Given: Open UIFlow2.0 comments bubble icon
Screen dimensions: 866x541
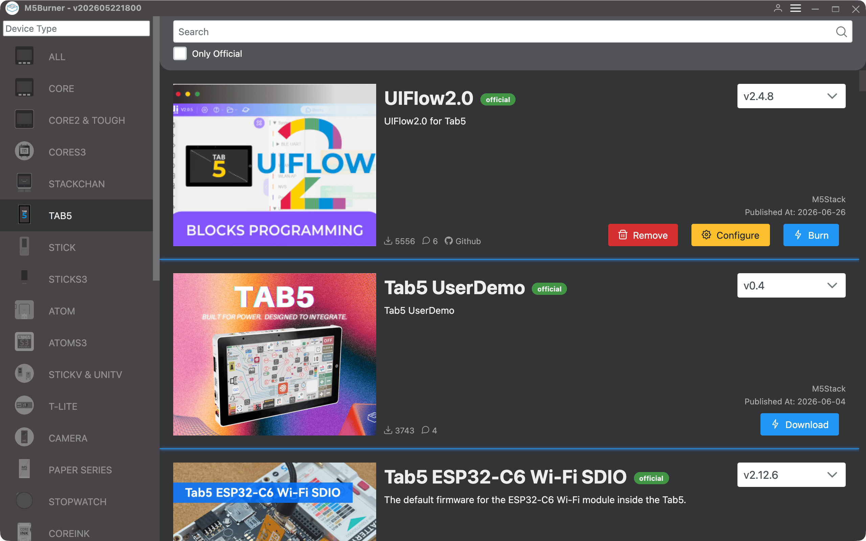Looking at the screenshot, I should coord(426,241).
